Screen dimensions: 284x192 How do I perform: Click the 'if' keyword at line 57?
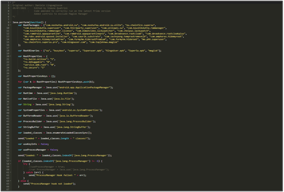pos(19,161)
